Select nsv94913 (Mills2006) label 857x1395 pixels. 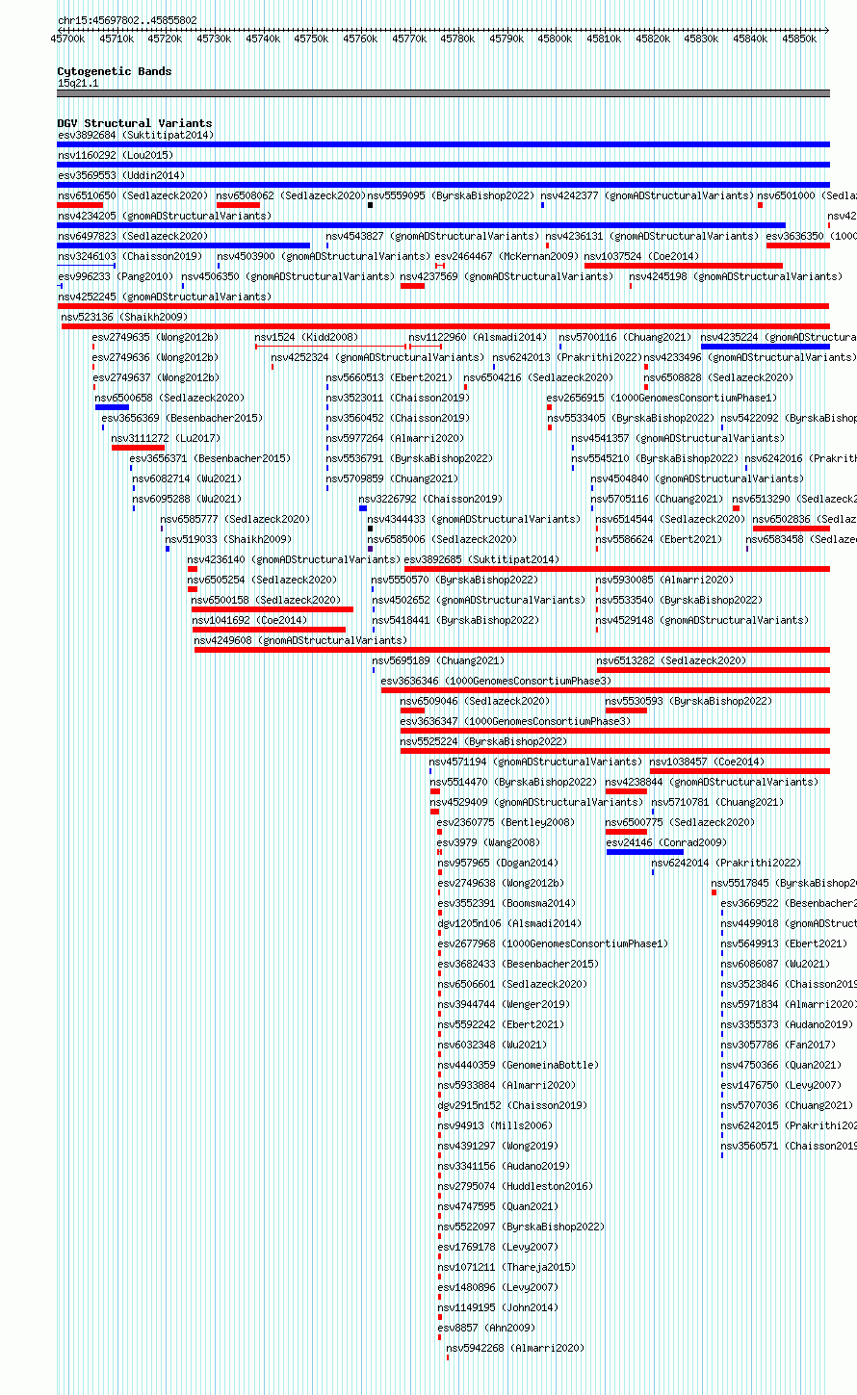click(x=496, y=1125)
